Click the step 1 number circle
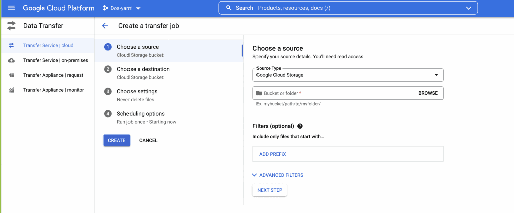The image size is (514, 213). 108,47
